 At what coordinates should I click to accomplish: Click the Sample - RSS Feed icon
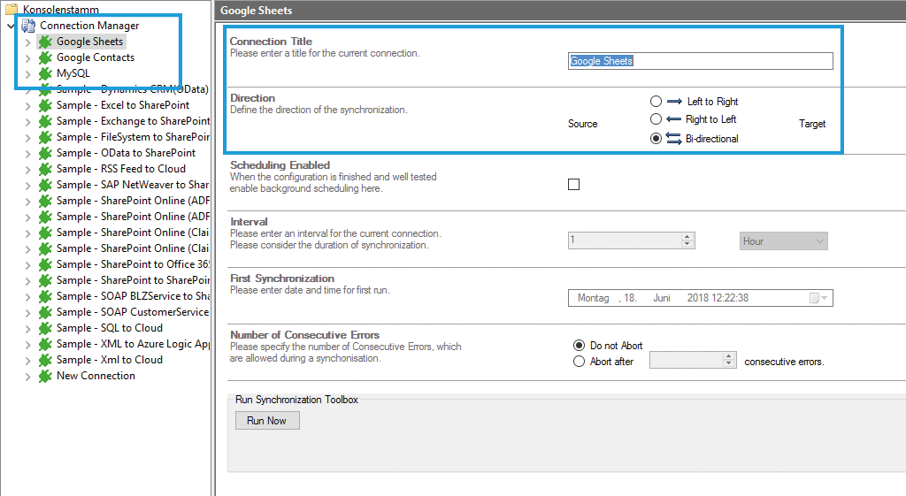[45, 169]
